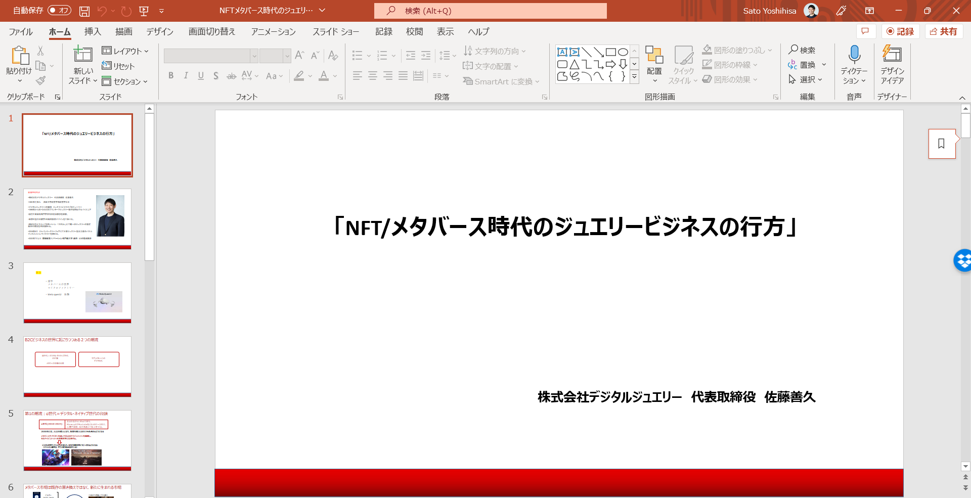The width and height of the screenshot is (971, 498).
Task: Open the Layout (レイアウト) dropdown
Action: pos(125,51)
